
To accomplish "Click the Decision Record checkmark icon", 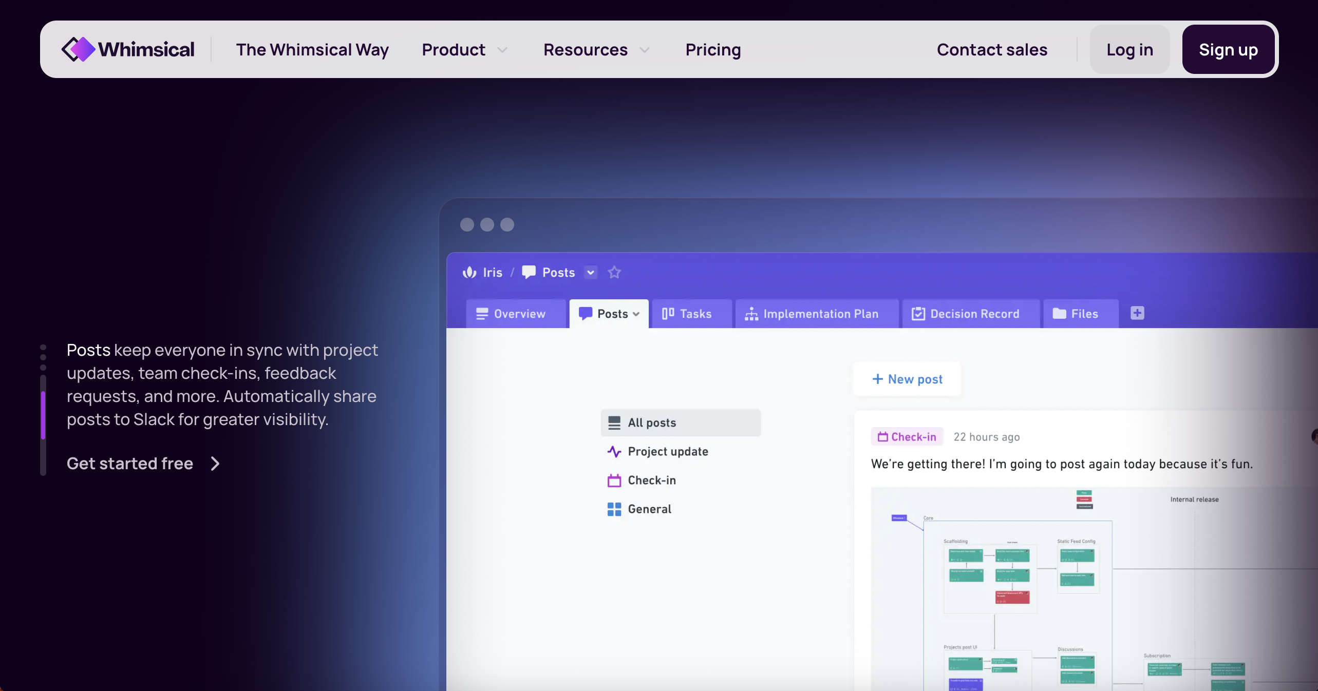I will coord(918,314).
